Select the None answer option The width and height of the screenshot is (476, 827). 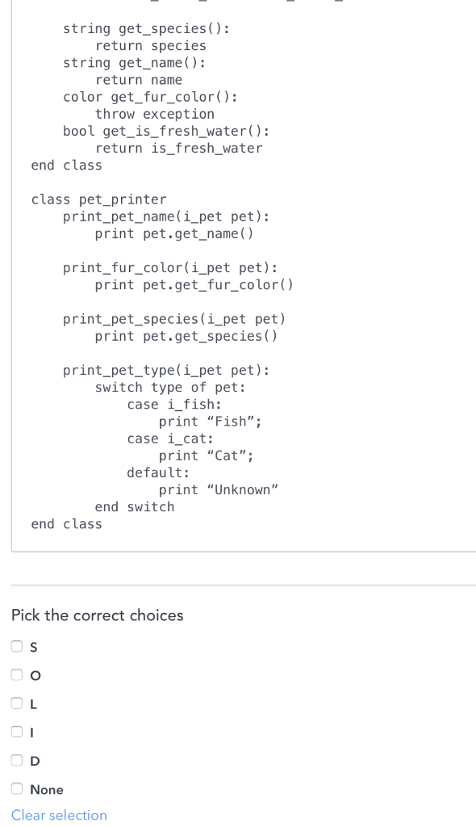coord(16,789)
